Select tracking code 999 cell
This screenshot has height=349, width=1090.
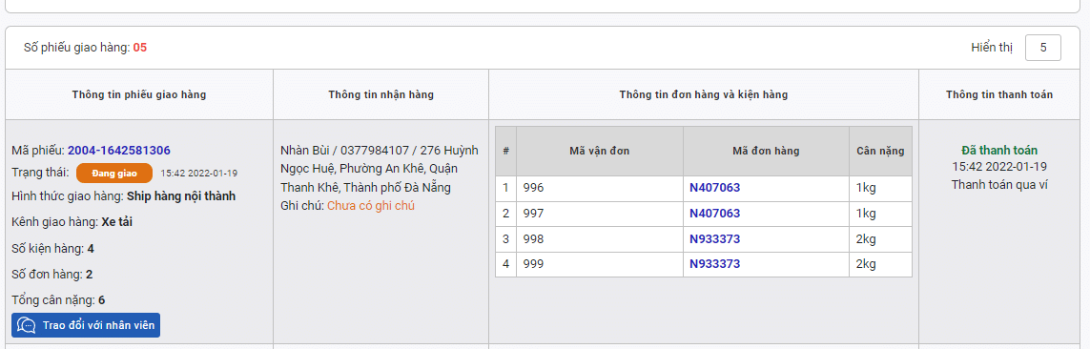(600, 264)
